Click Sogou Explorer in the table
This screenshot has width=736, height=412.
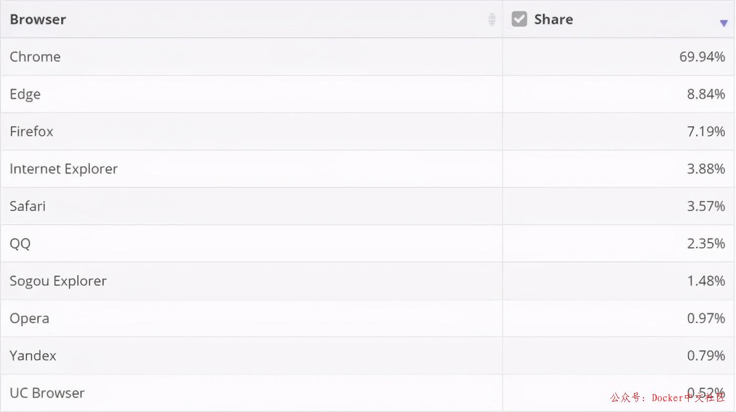[58, 281]
